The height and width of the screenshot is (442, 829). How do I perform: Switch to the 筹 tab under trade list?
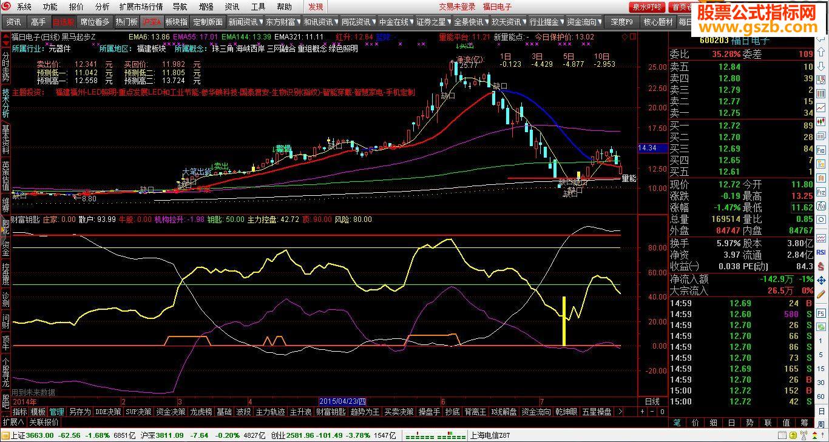tap(805, 423)
